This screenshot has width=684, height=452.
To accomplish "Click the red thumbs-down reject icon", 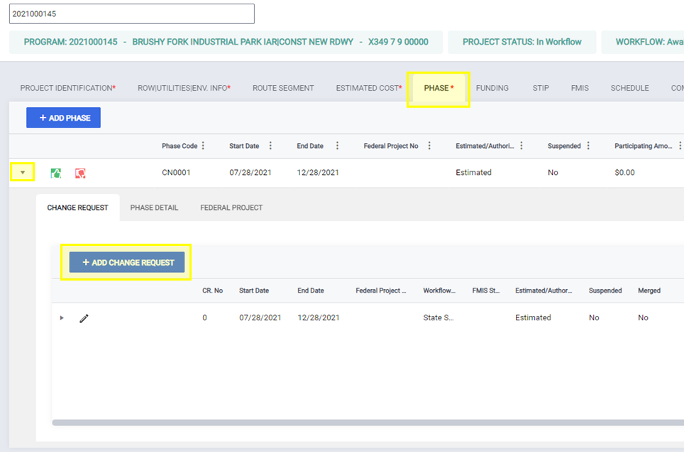I will point(80,174).
